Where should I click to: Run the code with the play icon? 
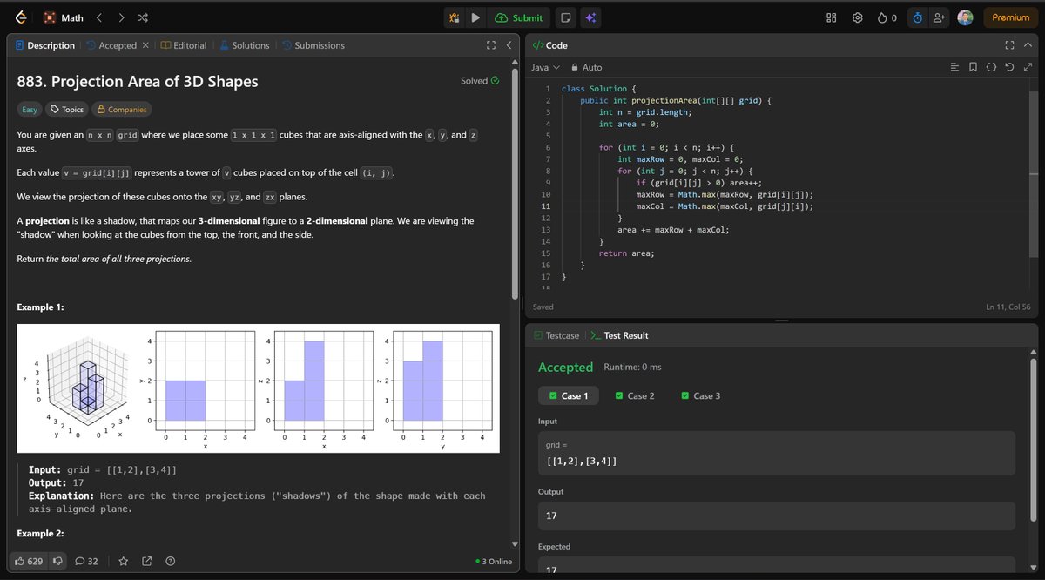475,17
